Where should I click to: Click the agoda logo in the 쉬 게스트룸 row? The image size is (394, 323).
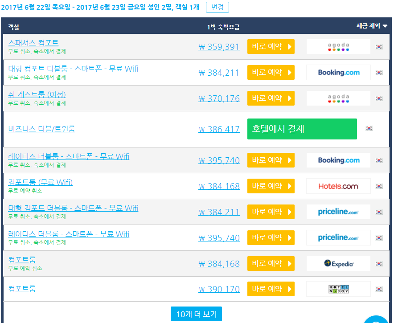(338, 98)
